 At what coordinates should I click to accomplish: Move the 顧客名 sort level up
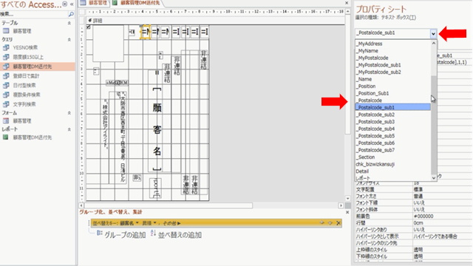[x=322, y=223]
